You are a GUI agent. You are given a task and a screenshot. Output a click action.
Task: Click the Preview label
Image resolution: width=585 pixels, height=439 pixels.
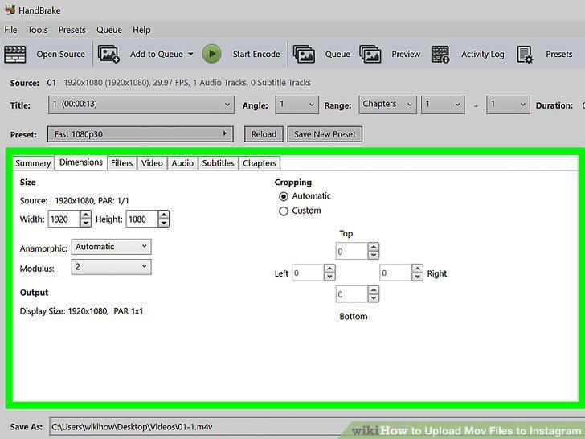(x=406, y=54)
